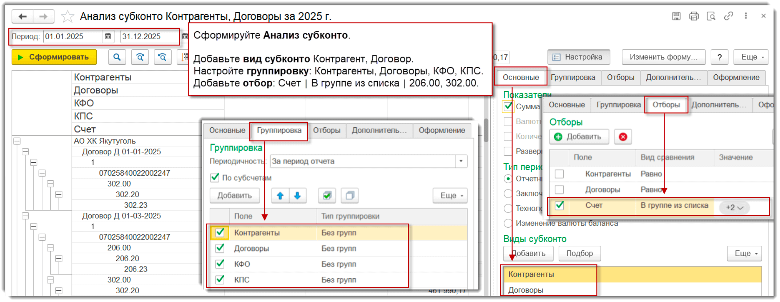Move grouping field up with the blue arrow
The height and width of the screenshot is (302, 780).
pos(280,196)
